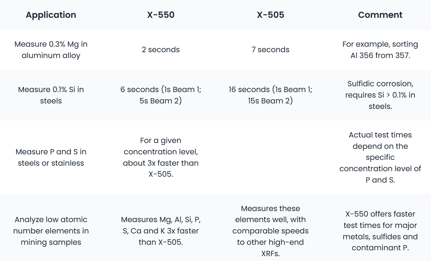The image size is (431, 261).
Task: Select the "Analyze low atomic number elements" cell
Action: coord(51,231)
